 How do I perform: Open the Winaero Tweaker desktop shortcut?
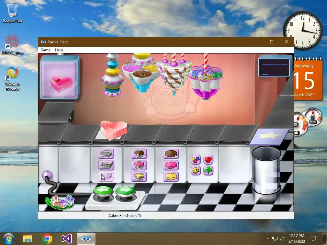coord(12,79)
